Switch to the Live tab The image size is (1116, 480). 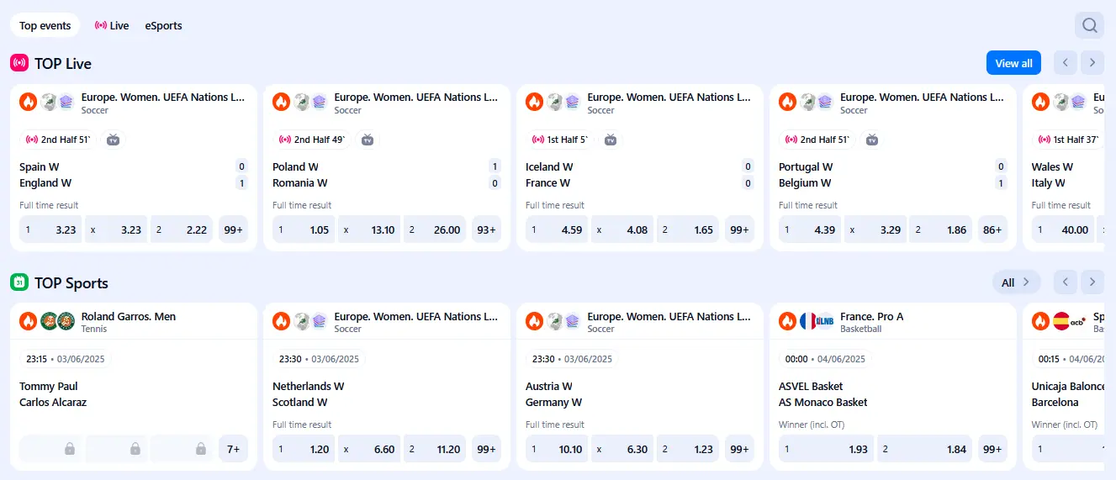[x=112, y=25]
